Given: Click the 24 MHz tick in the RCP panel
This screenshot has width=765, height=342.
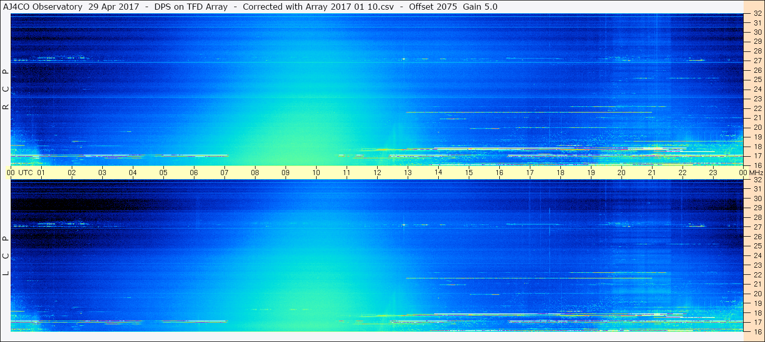Looking at the screenshot, I should pos(757,89).
